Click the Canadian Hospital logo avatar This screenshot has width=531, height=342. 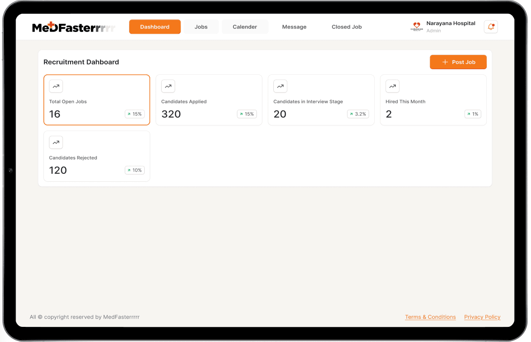(416, 26)
